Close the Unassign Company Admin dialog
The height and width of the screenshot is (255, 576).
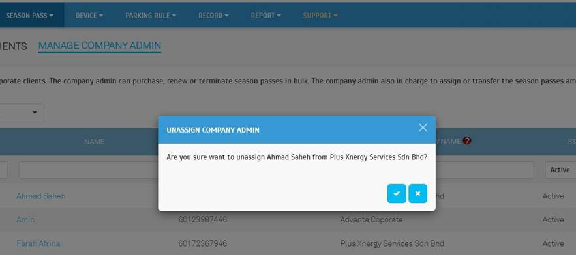[423, 127]
